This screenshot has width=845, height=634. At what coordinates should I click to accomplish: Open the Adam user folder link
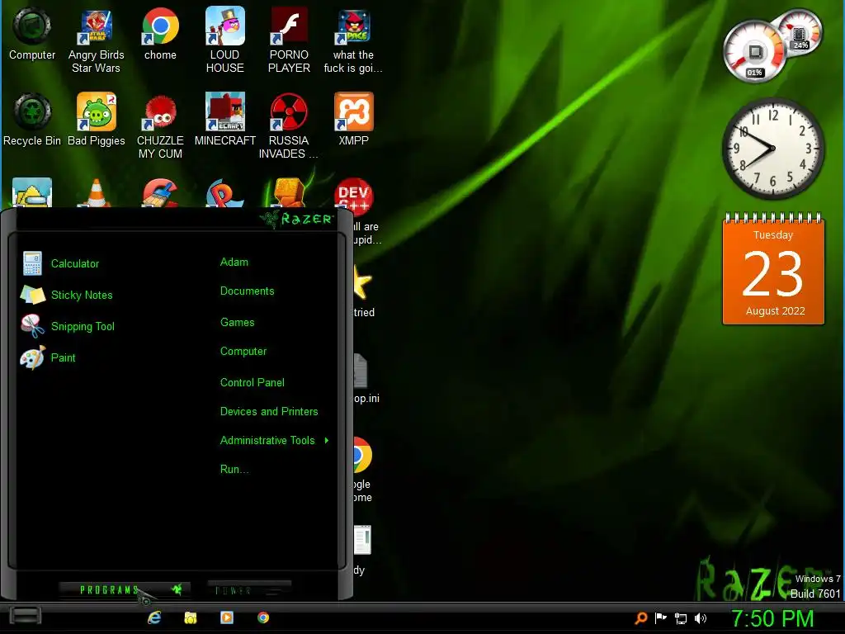234,262
